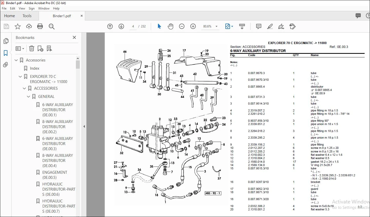370x217 pixels.
Task: Click the bookmarks panel scrollbar thumb
Action: [78, 65]
